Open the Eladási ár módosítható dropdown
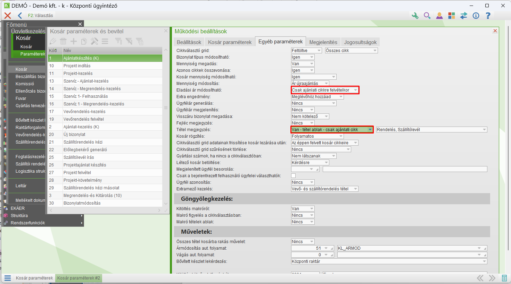 (x=324, y=90)
